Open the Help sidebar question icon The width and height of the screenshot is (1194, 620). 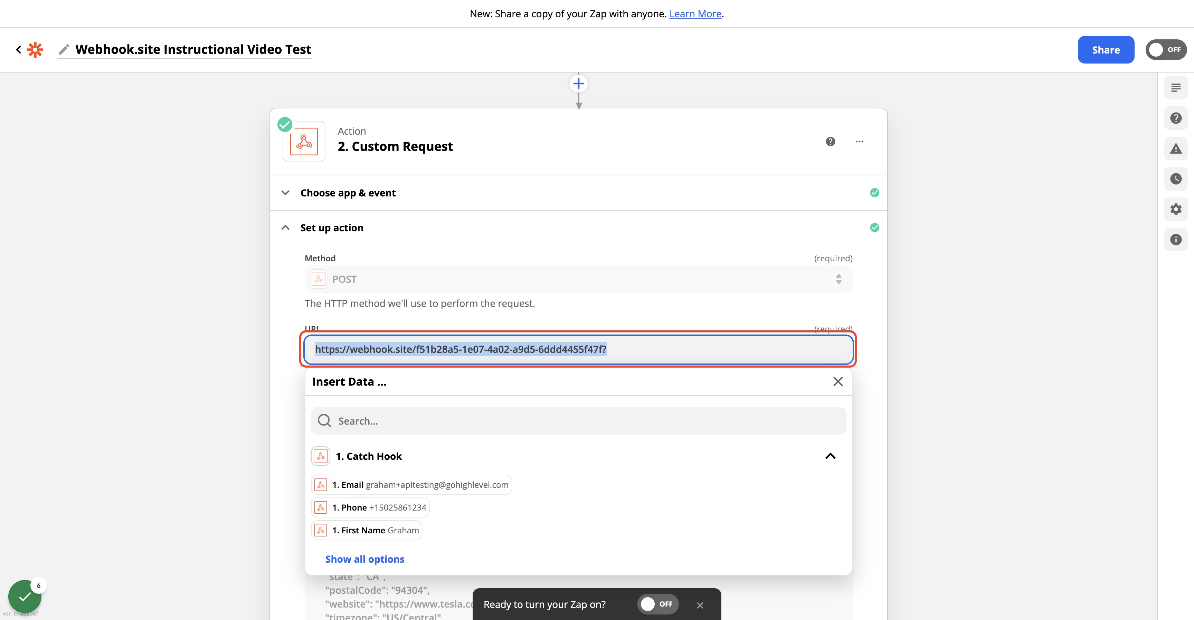click(1176, 118)
